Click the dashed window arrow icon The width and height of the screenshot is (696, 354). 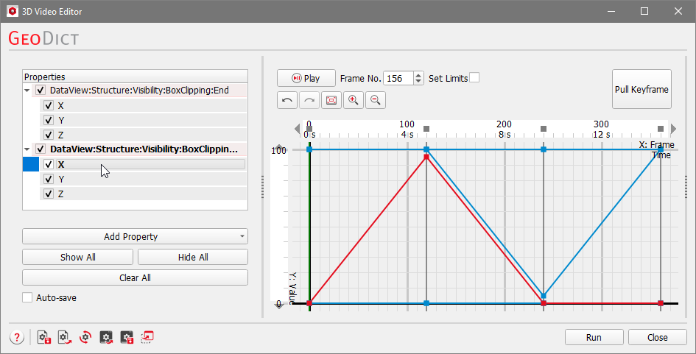[147, 337]
